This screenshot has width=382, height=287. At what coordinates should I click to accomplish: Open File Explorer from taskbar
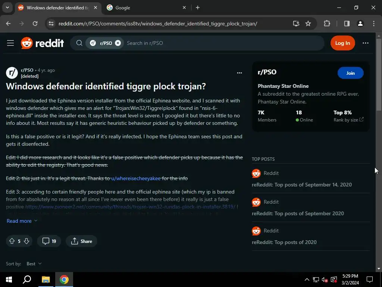(x=46, y=280)
